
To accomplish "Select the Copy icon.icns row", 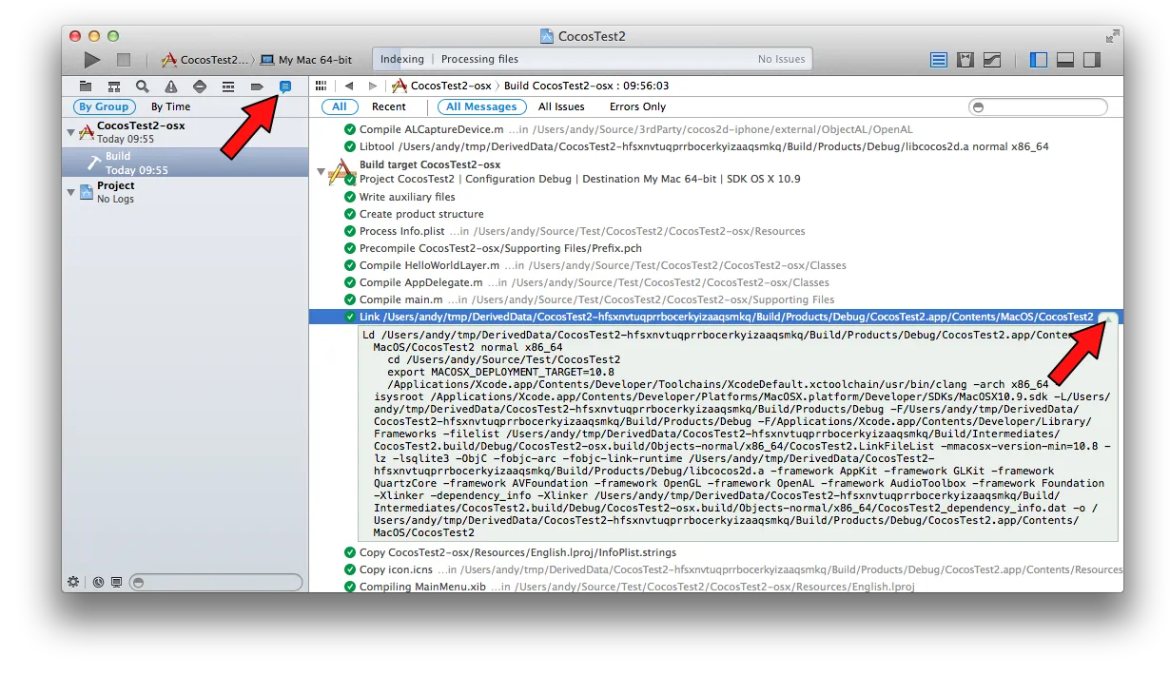I will (715, 569).
